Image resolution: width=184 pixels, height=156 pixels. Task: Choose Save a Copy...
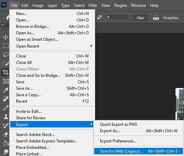pyautogui.click(x=52, y=95)
